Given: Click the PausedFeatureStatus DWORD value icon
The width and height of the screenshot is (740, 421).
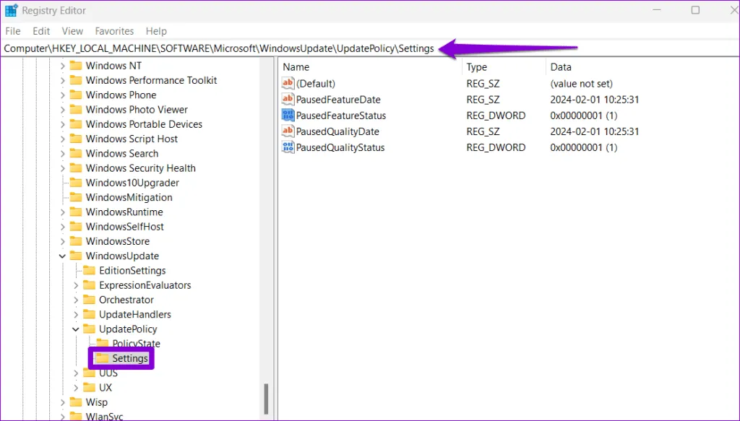Looking at the screenshot, I should pos(288,116).
